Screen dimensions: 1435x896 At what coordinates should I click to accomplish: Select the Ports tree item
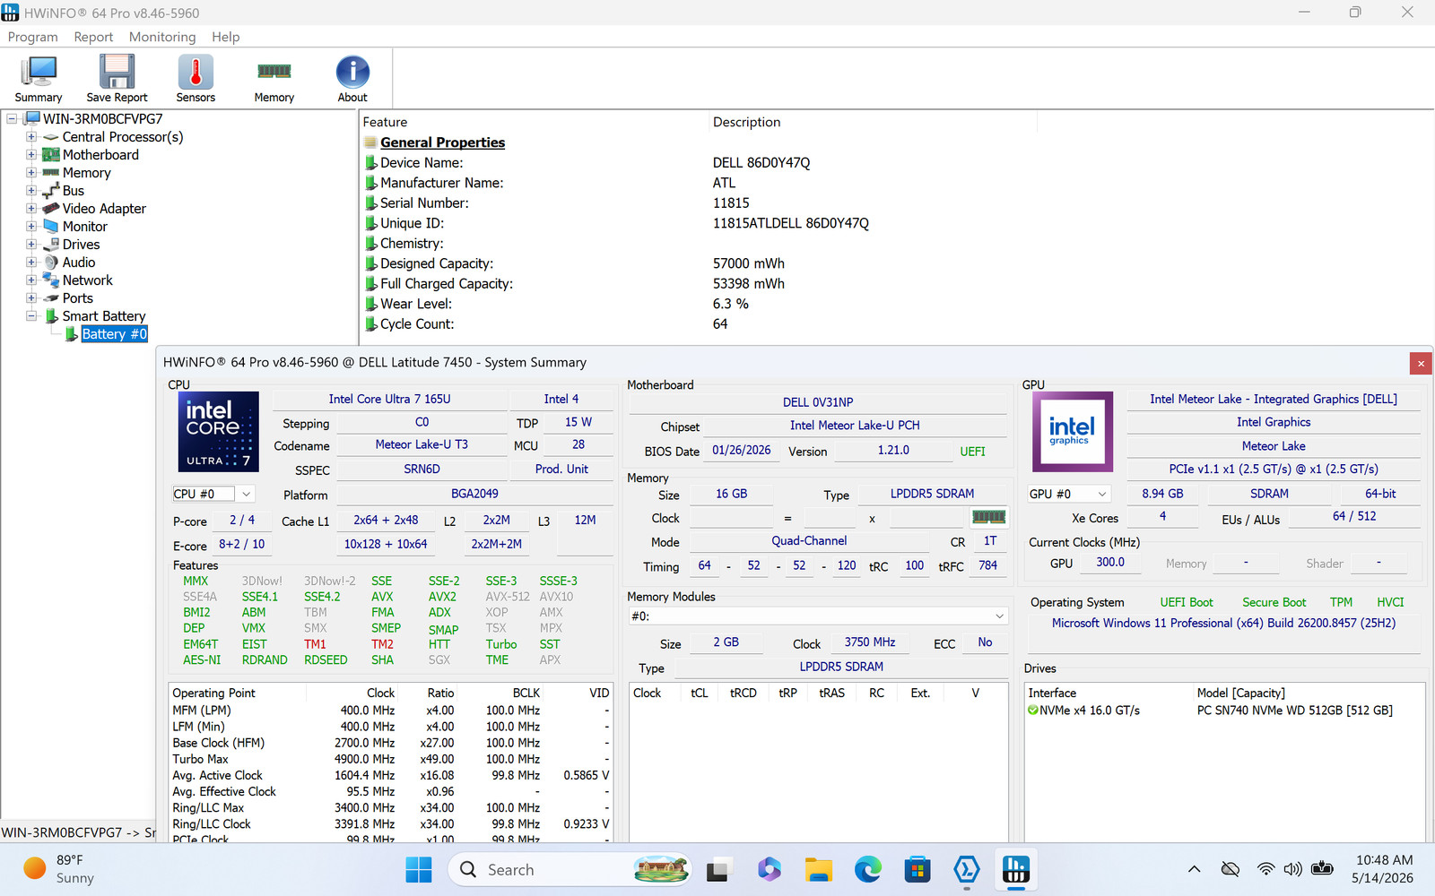(x=78, y=298)
